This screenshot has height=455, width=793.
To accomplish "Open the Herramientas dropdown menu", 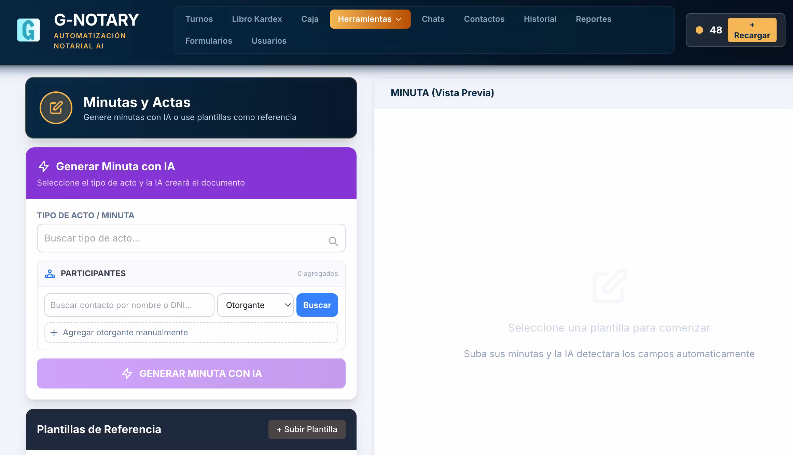I will pyautogui.click(x=365, y=19).
